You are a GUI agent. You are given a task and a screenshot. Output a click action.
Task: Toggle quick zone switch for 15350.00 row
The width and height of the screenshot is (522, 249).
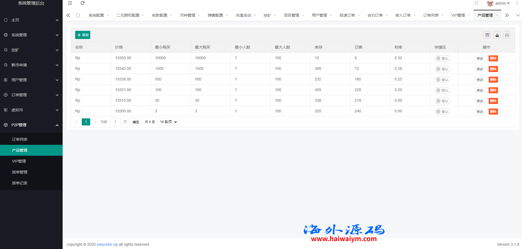(442, 58)
